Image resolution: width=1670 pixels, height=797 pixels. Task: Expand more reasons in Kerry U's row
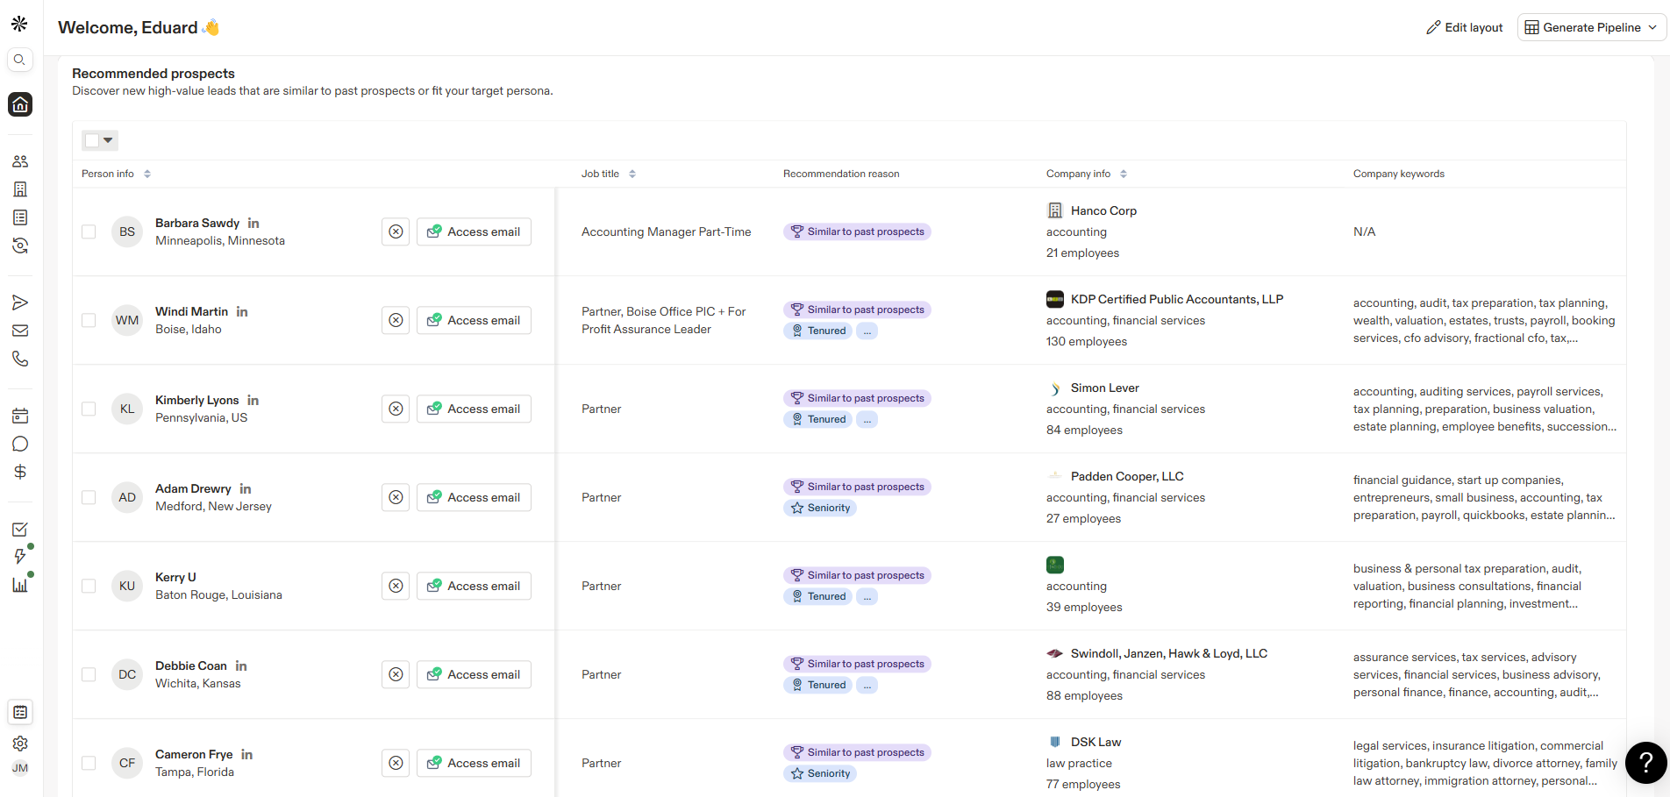[867, 596]
